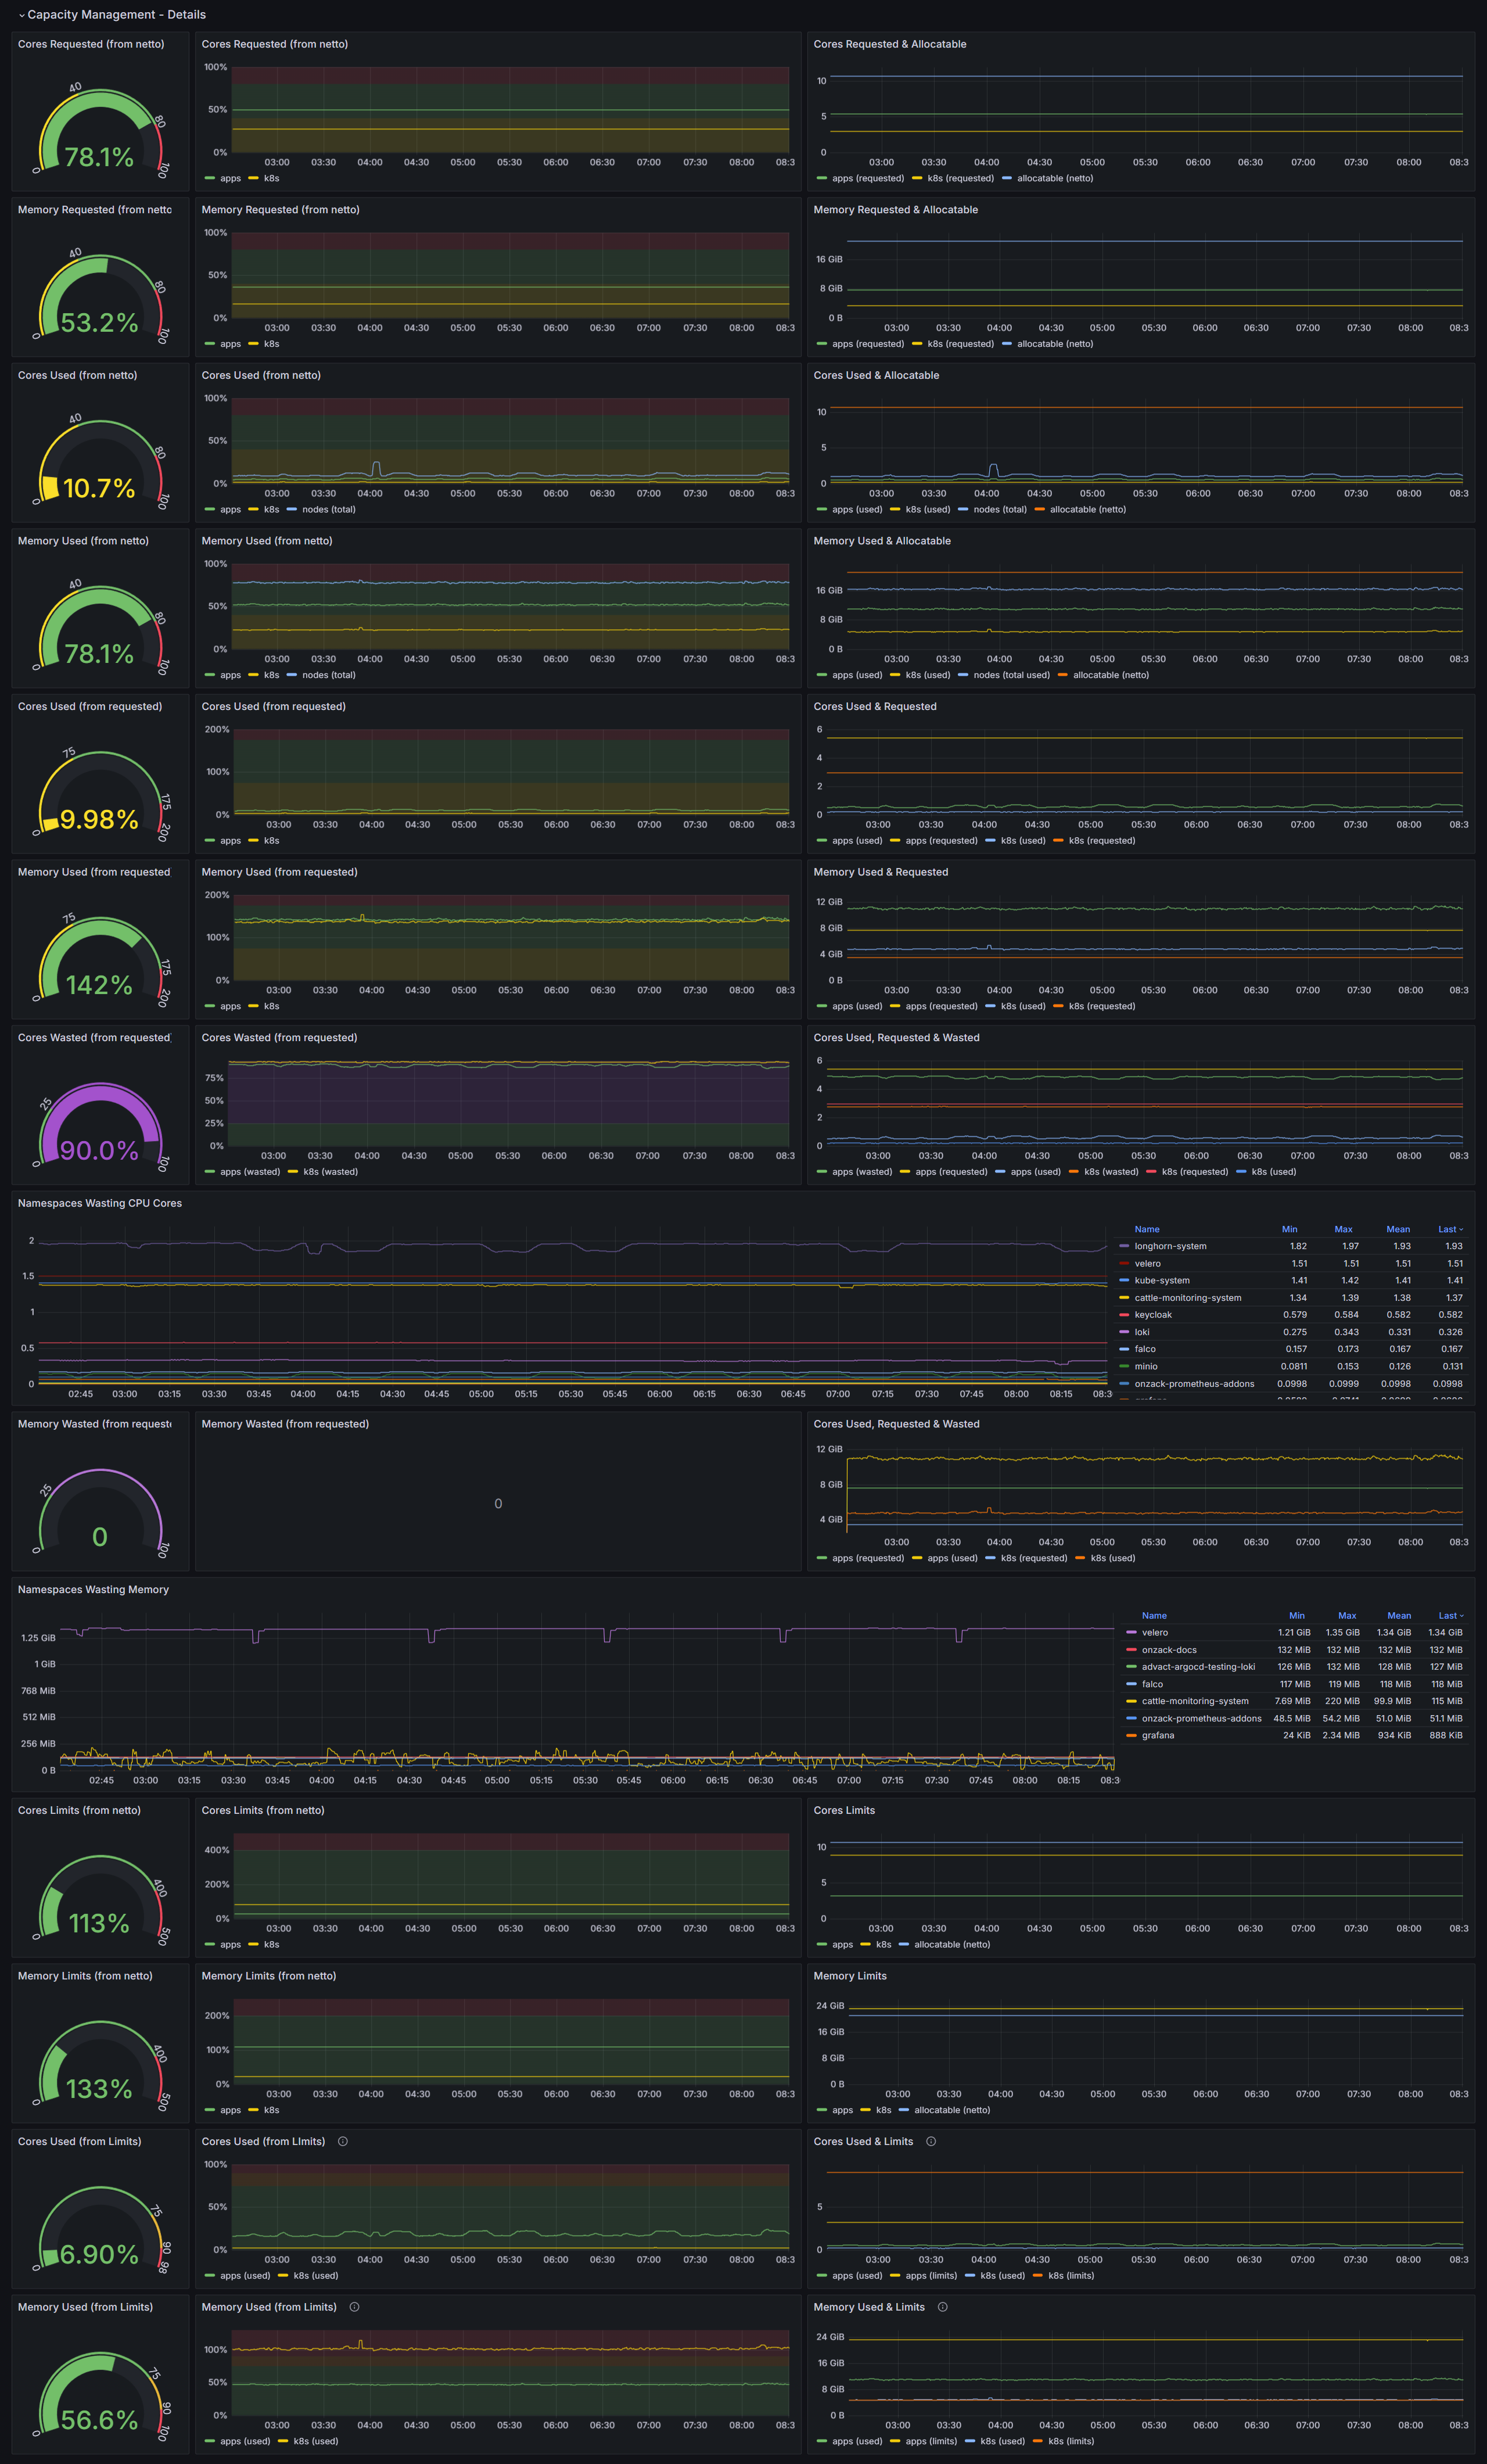The height and width of the screenshot is (2464, 1487).
Task: Click longhorn-system color marker in CPU legend
Action: (1124, 1246)
